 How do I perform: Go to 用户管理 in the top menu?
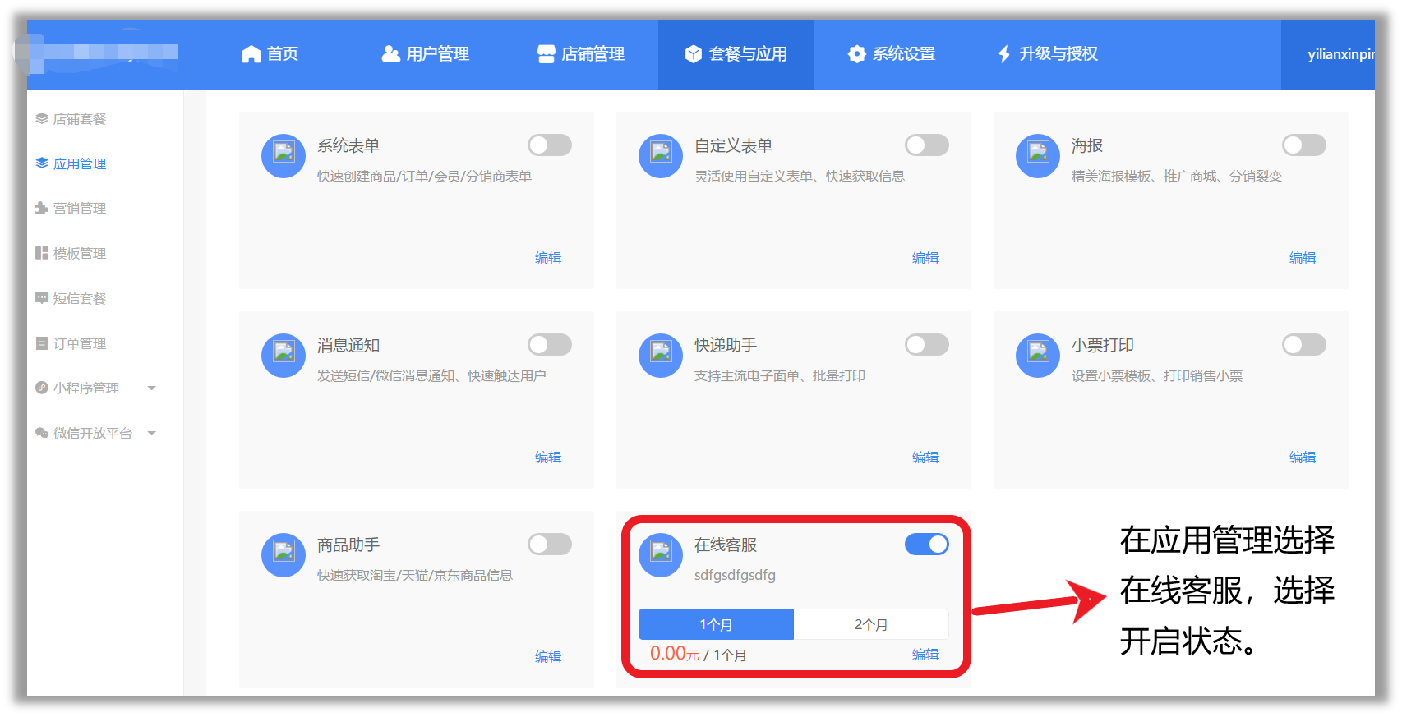pyautogui.click(x=426, y=54)
